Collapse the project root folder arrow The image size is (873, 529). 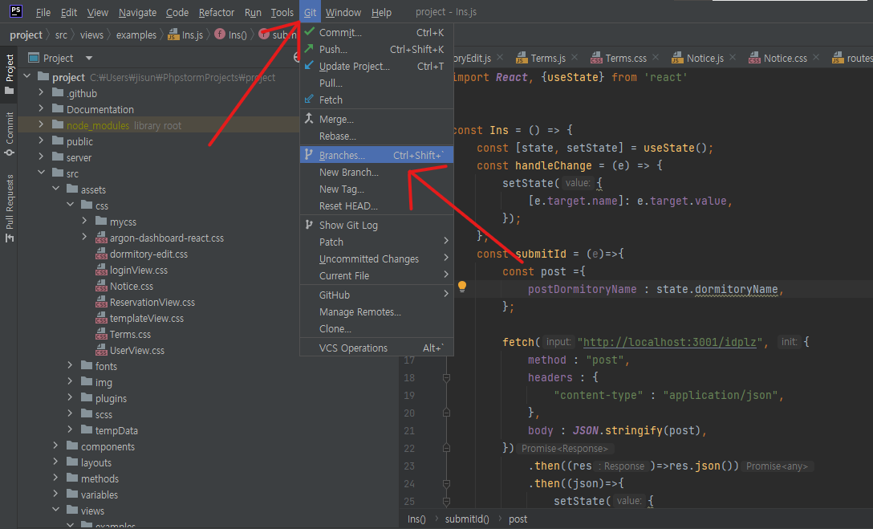point(26,76)
